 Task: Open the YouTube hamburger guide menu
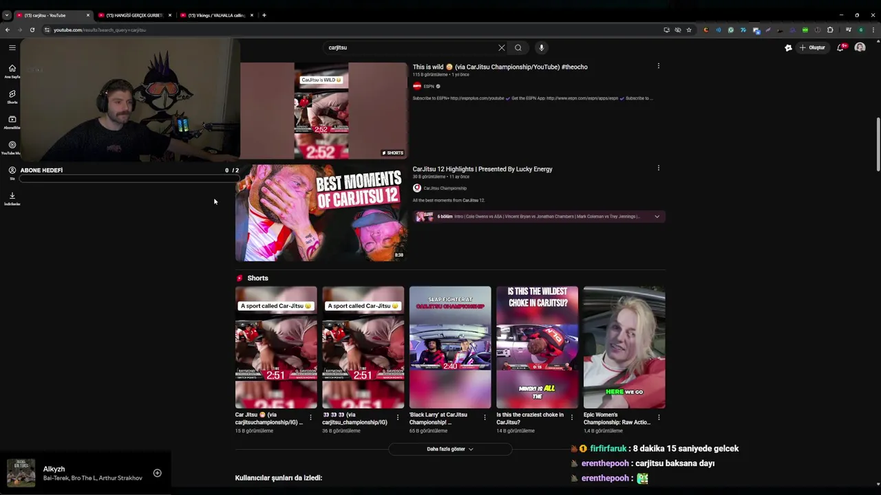click(12, 47)
